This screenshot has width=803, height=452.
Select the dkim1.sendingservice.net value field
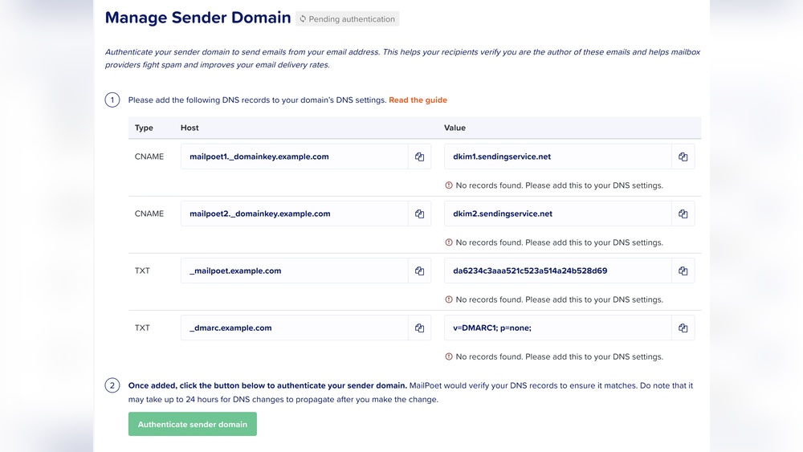(x=558, y=157)
